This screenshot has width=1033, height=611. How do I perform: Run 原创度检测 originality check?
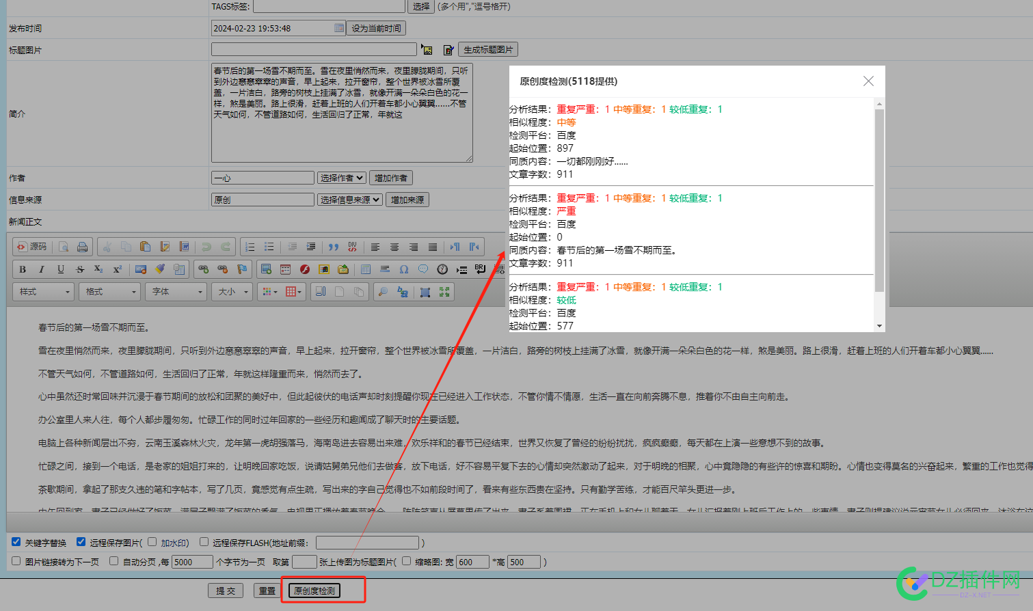point(315,590)
